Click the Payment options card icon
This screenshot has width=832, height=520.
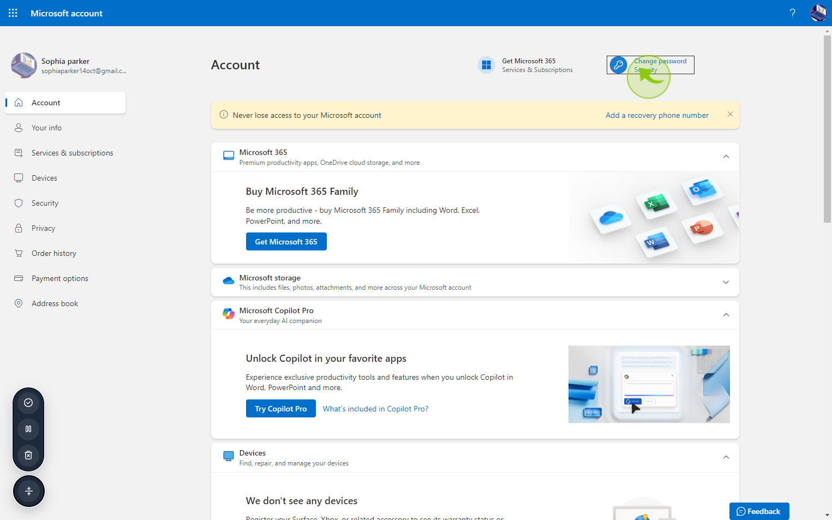[x=19, y=278]
